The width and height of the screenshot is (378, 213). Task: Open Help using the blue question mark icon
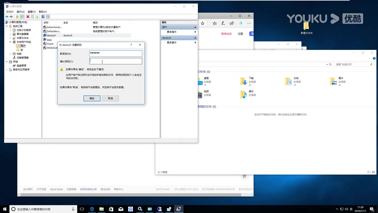point(43,17)
